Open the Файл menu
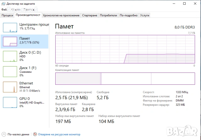201x140 pixels. [4, 10]
